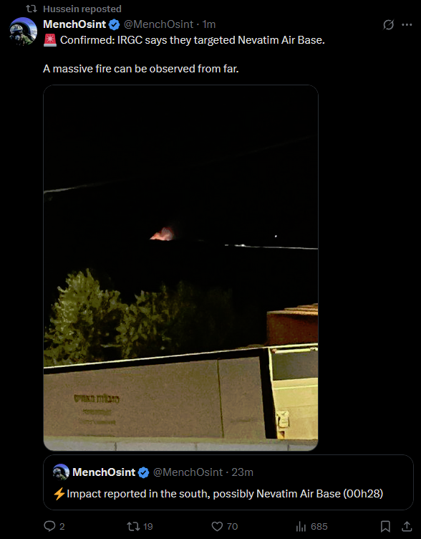Click the Hussein reposted label
421x539 pixels.
82,9
